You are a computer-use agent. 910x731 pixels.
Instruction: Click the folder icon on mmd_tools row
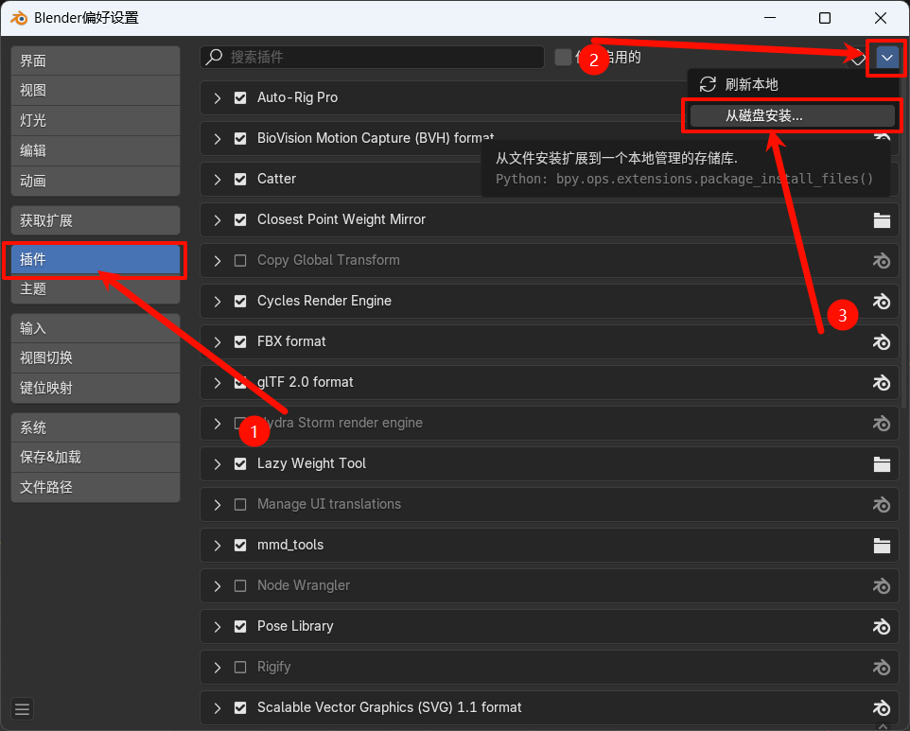coord(883,545)
